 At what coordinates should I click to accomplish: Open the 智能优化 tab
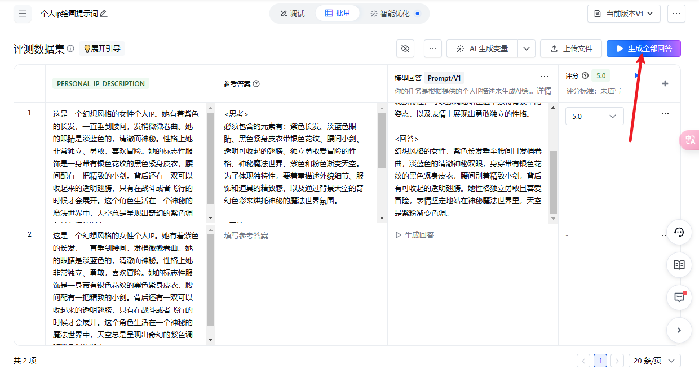395,14
